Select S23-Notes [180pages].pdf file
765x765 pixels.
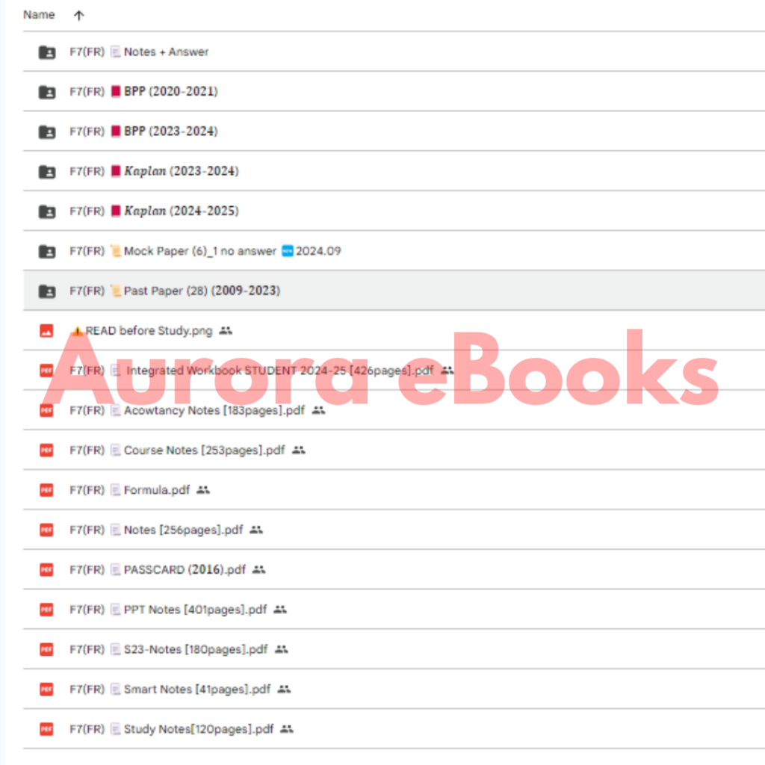(195, 649)
